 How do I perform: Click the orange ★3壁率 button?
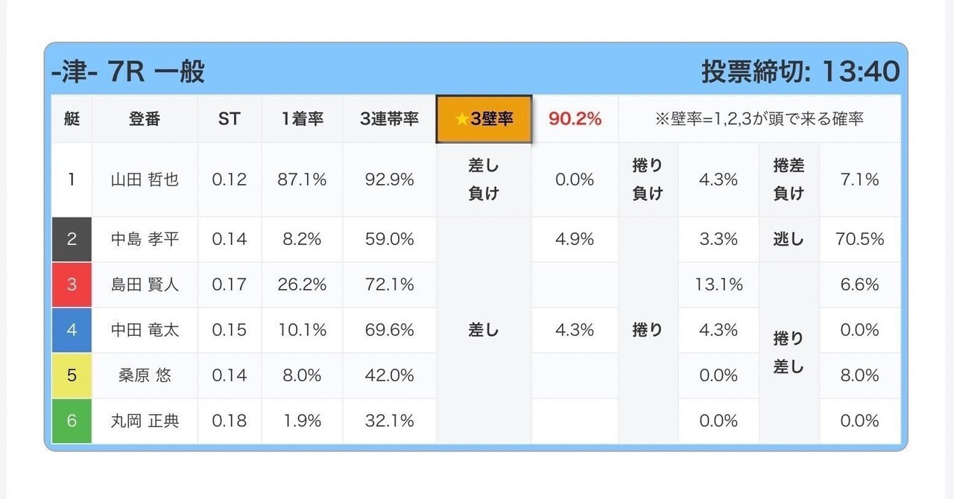coord(484,119)
